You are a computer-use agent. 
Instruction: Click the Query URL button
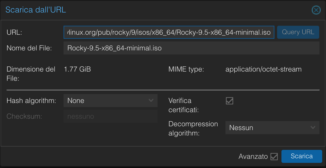(298, 32)
